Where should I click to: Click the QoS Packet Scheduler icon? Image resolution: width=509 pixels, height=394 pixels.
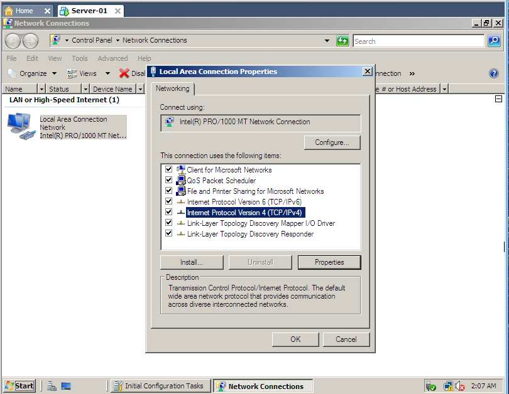point(181,181)
